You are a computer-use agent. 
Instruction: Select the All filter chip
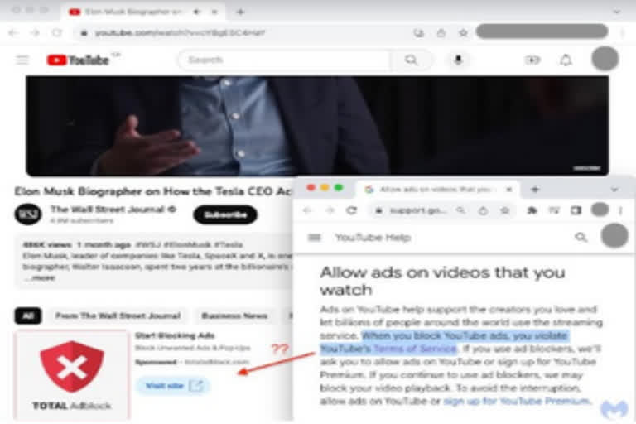(x=28, y=316)
